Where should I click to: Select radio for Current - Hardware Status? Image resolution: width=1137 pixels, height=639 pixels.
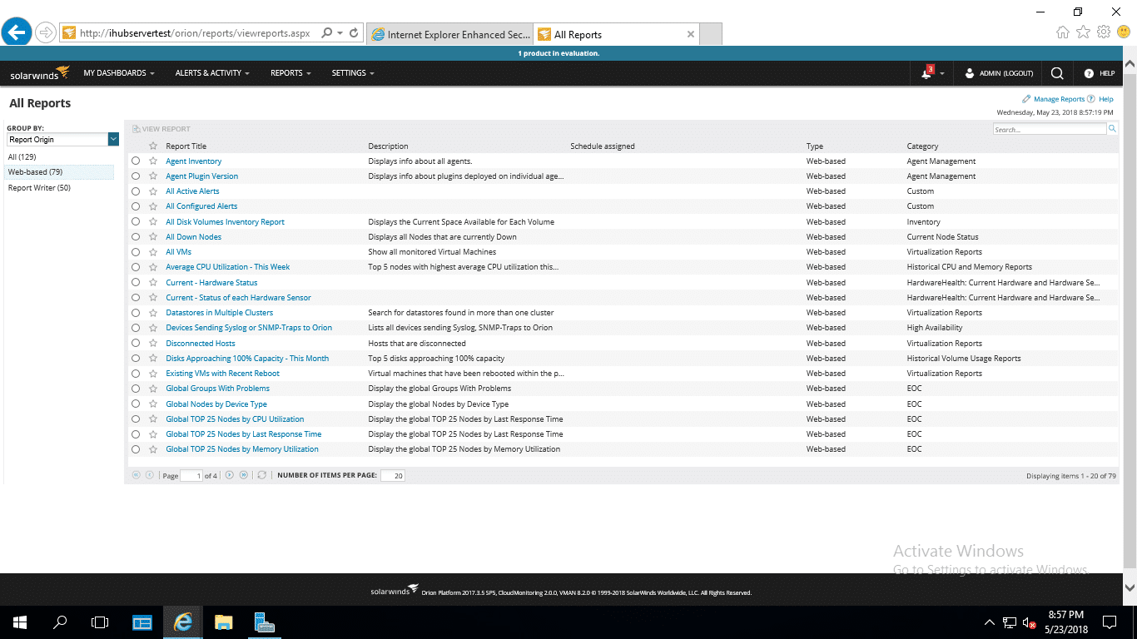point(136,283)
